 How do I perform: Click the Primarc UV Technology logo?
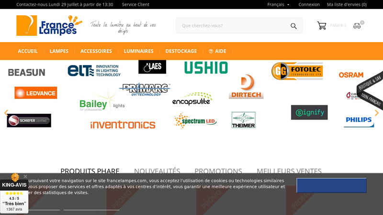tap(145, 89)
